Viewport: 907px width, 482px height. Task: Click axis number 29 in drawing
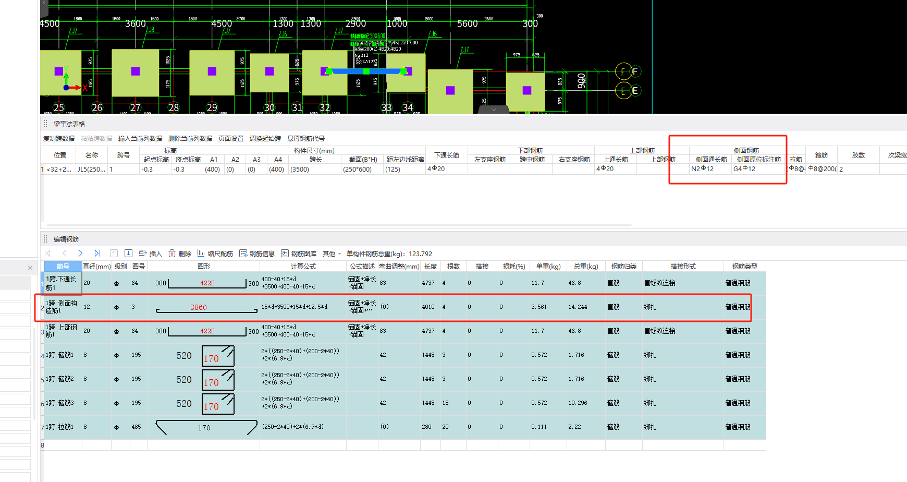[212, 107]
